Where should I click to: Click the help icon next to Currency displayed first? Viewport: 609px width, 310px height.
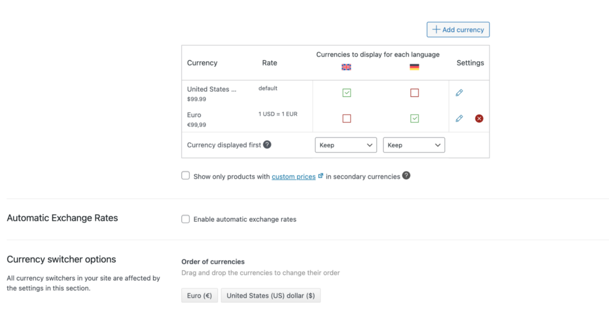[267, 145]
